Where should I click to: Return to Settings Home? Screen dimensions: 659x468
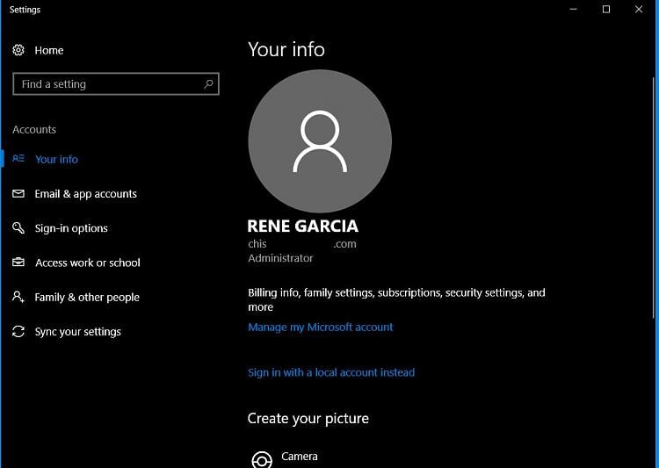pos(49,51)
